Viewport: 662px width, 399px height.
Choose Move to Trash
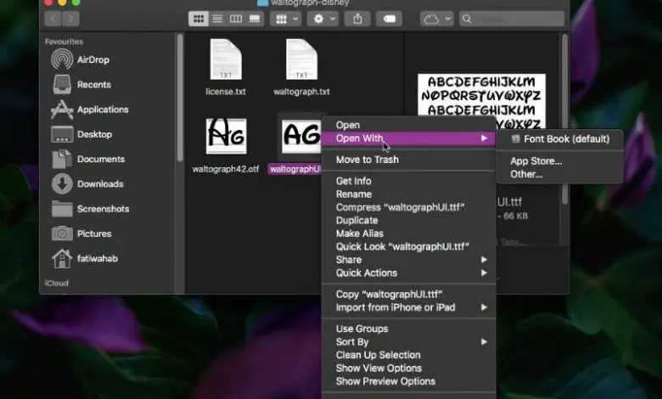(408, 160)
